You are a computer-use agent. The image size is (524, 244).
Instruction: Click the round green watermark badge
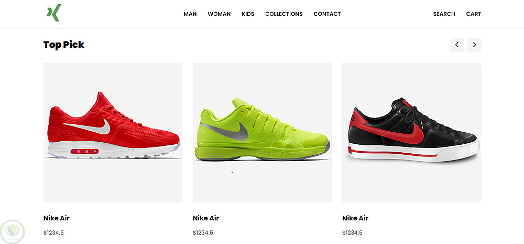point(13,231)
